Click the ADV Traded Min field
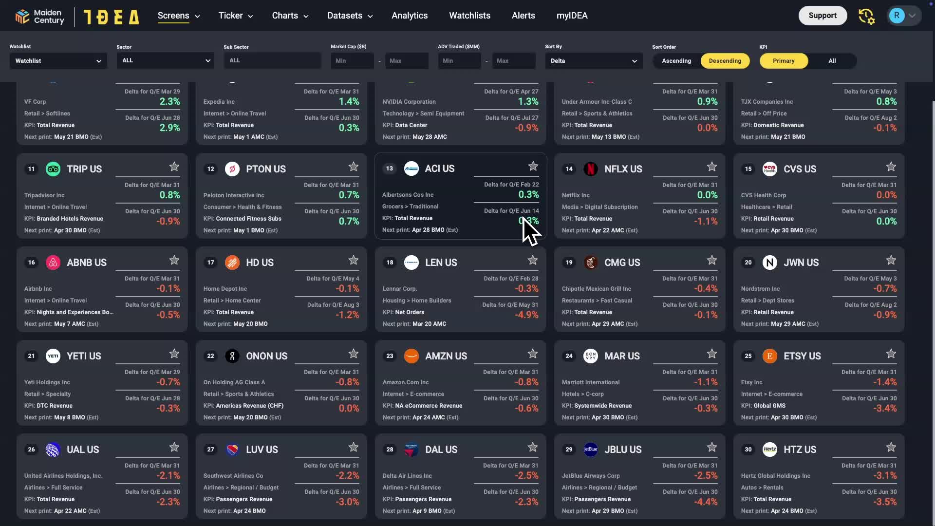Image resolution: width=935 pixels, height=526 pixels. [460, 61]
